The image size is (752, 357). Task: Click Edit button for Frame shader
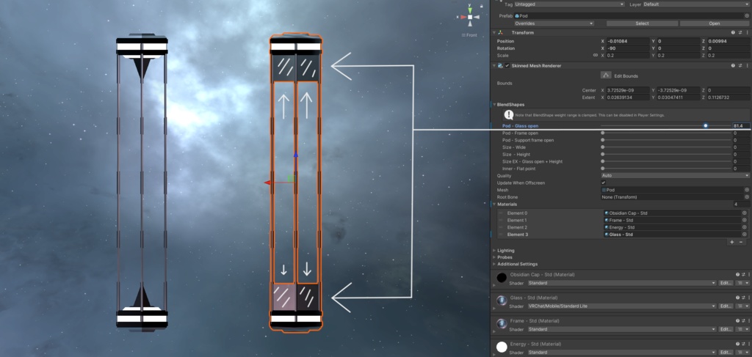[x=725, y=329]
